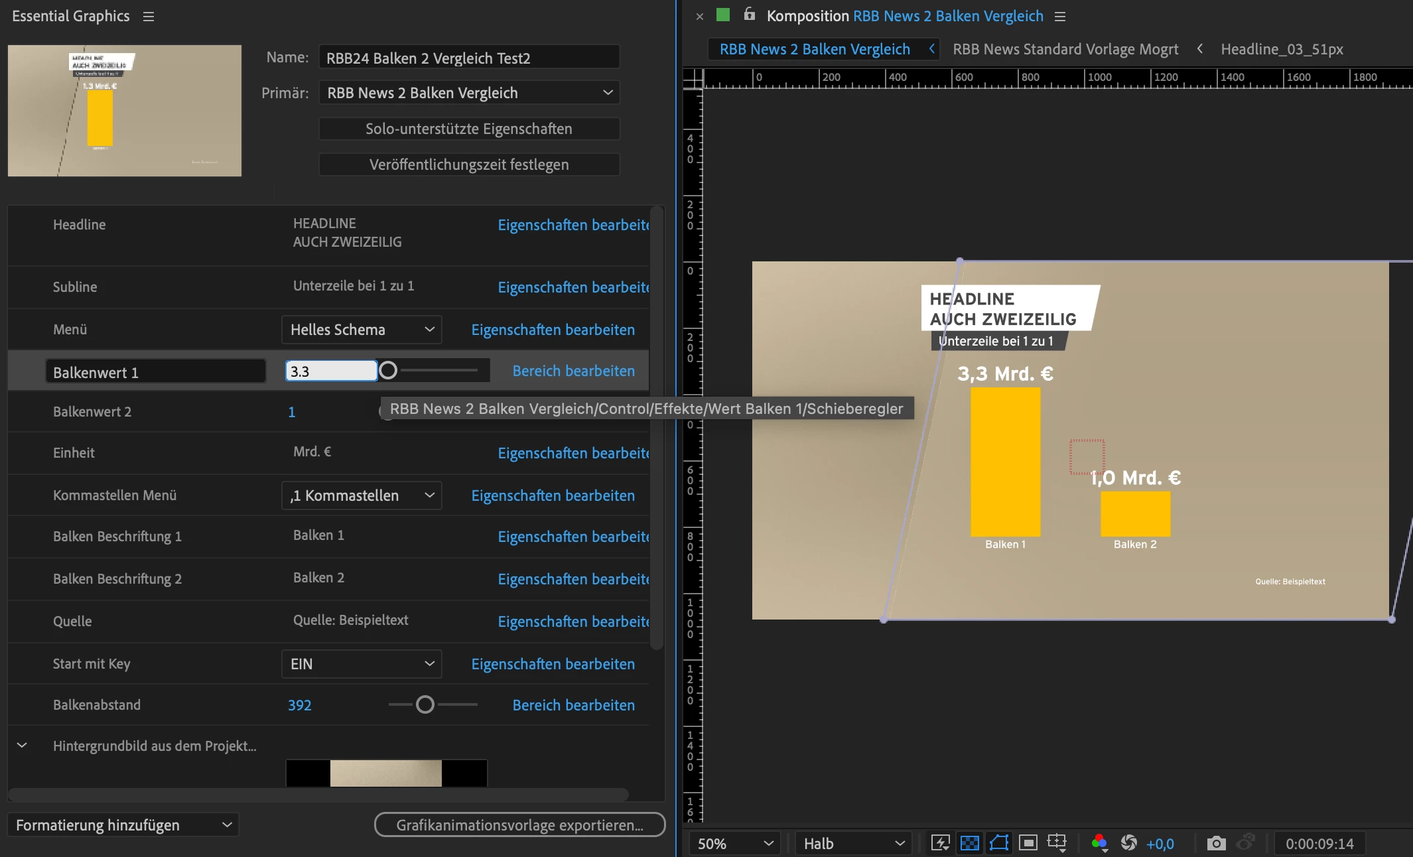Expand the Hintergrundbild aus dem Projekt group
Image resolution: width=1413 pixels, height=857 pixels.
pos(22,746)
